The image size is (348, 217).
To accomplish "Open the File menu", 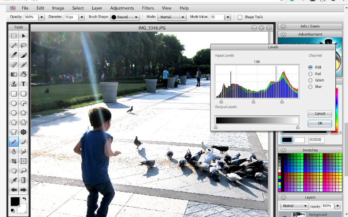I will 25,8.
